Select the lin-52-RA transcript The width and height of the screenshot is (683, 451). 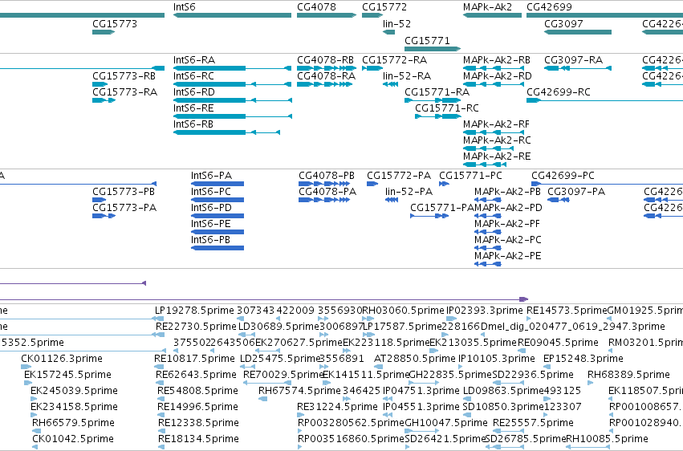point(407,76)
